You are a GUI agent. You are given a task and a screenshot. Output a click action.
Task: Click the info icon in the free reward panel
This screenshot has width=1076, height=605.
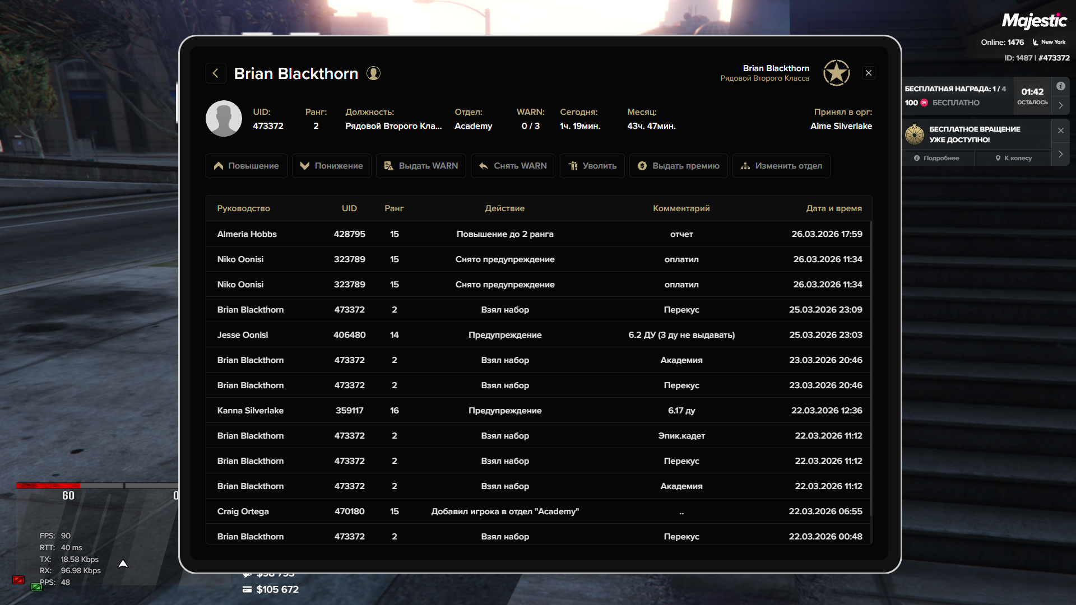click(x=1060, y=86)
